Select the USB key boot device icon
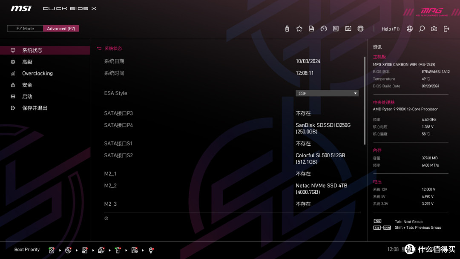 pyautogui.click(x=118, y=250)
